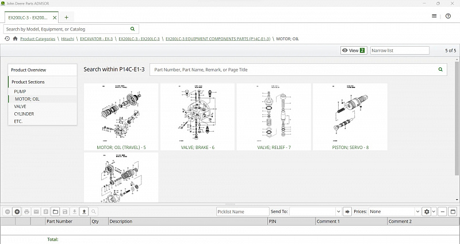Click the Description column header
The width and height of the screenshot is (460, 244).
[188, 222]
